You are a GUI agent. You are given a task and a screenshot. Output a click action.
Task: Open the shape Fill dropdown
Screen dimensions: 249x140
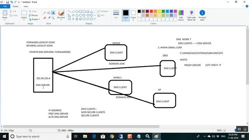coord(101,15)
